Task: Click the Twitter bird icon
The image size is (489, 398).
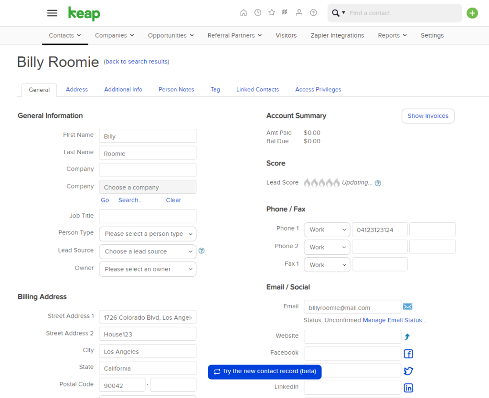Action: 408,371
